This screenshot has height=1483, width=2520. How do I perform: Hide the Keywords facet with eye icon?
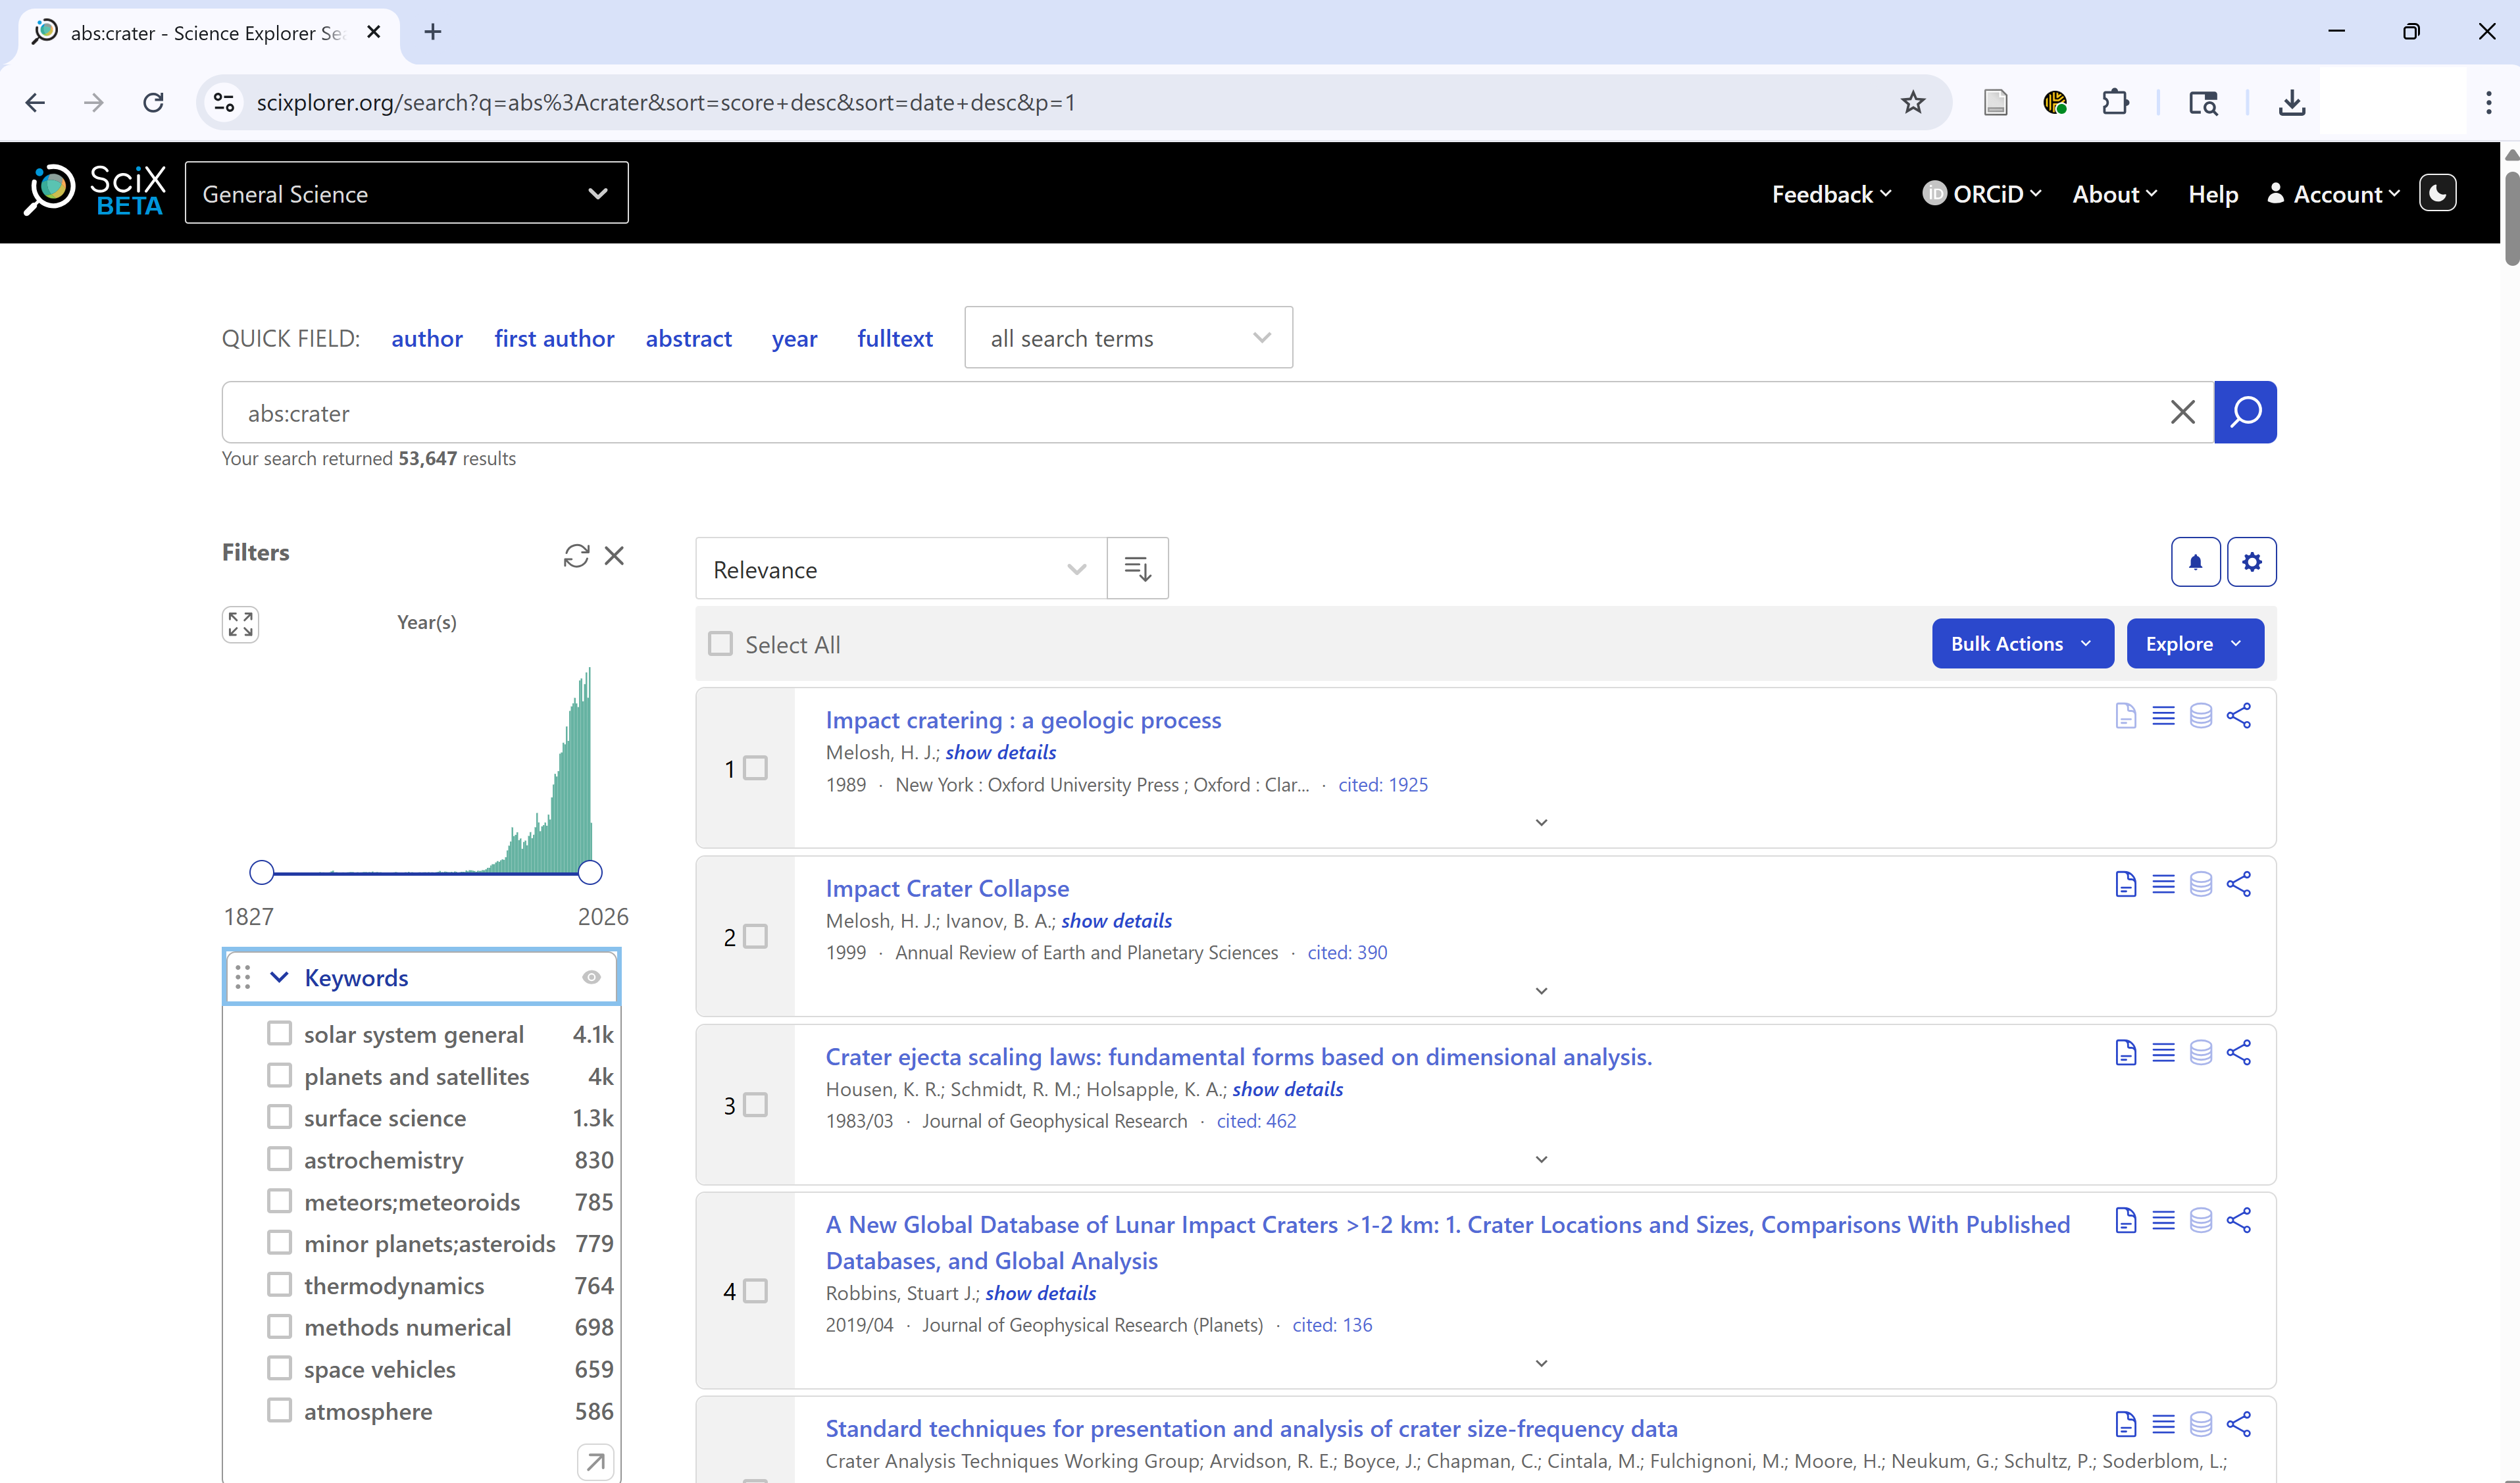[591, 977]
